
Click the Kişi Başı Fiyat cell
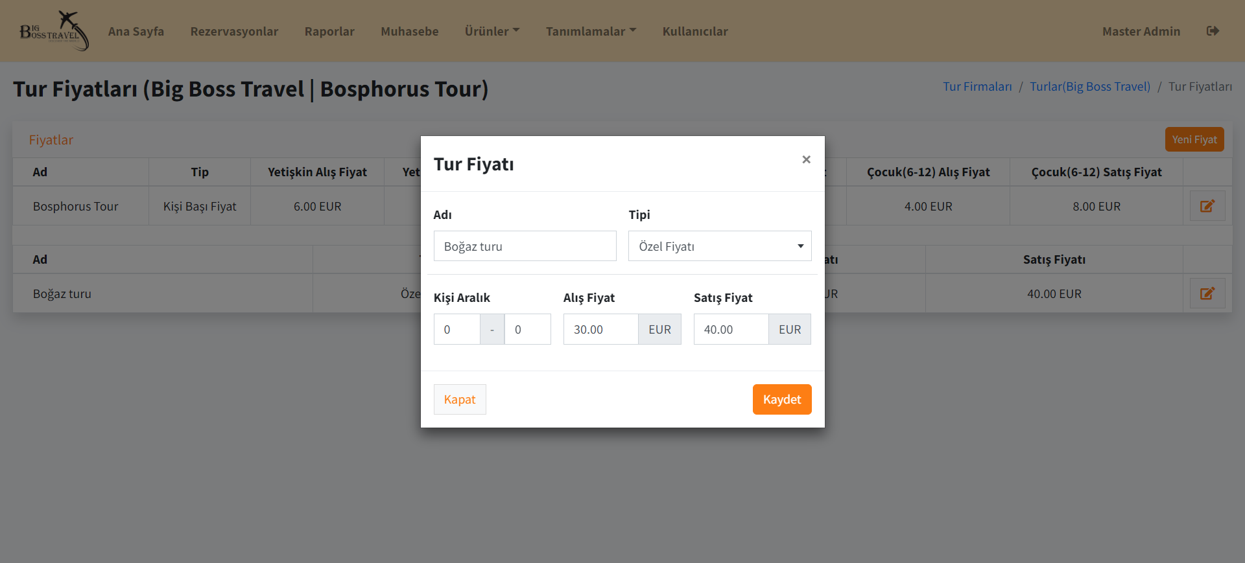pos(200,207)
